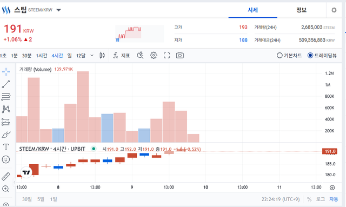Screen dimensions: 346x207
Task: Select the 트레이딩뷰 radio button
Action: 322,55
